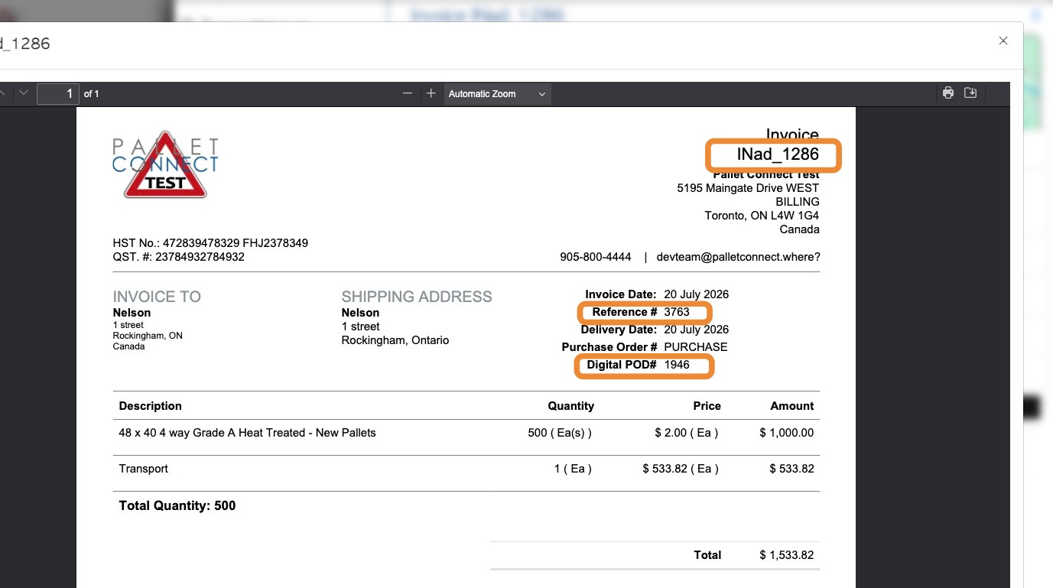Select the $ 2.00 ( Ea ) price
Screen dimensions: 1053x588
tap(687, 433)
